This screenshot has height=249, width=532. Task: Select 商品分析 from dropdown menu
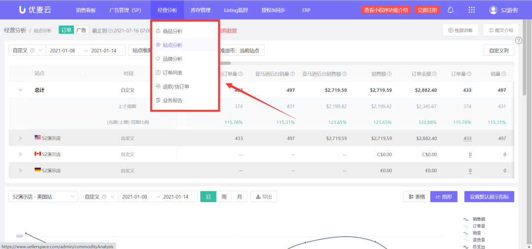(x=172, y=31)
